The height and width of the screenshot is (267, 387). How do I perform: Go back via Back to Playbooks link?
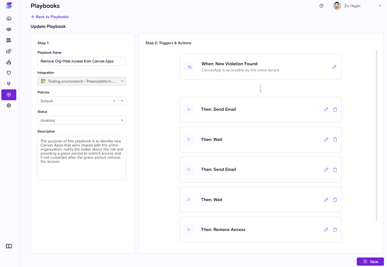[50, 17]
